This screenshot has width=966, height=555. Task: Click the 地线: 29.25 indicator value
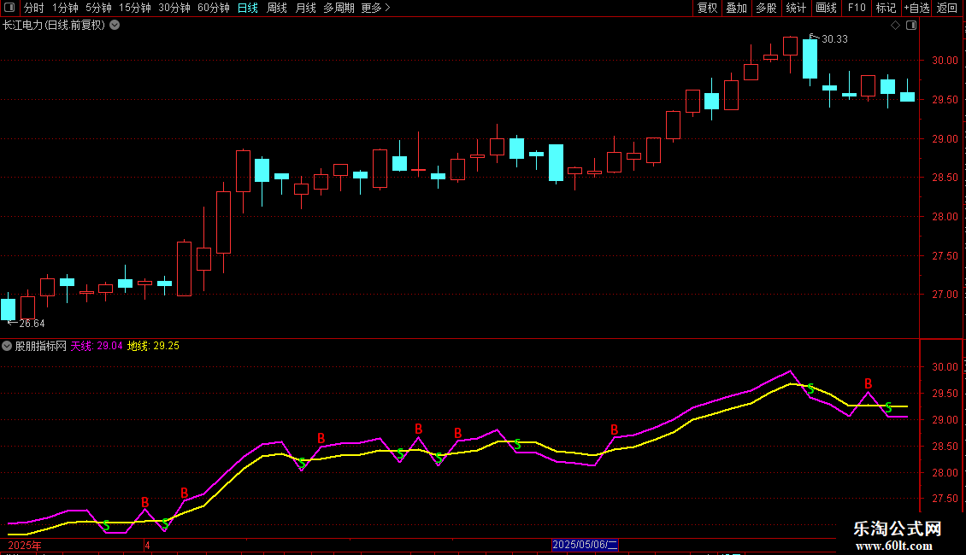[x=153, y=346]
